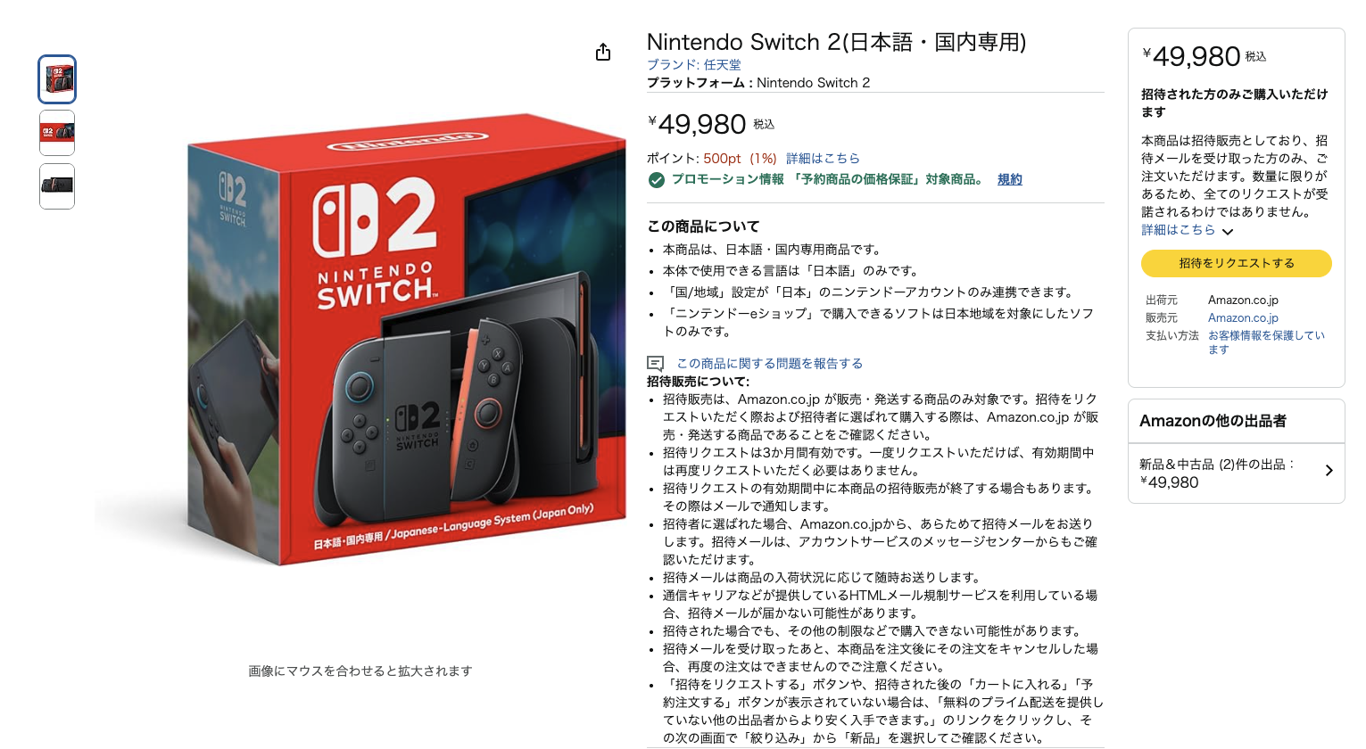Click the 招待をリクエストする yellow button

tap(1236, 263)
